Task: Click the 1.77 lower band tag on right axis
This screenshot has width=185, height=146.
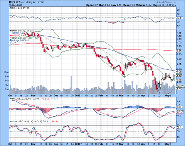Action: [179, 89]
